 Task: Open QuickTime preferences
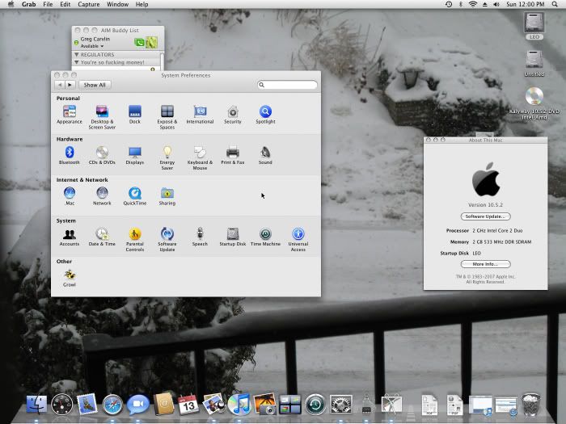[x=135, y=196]
